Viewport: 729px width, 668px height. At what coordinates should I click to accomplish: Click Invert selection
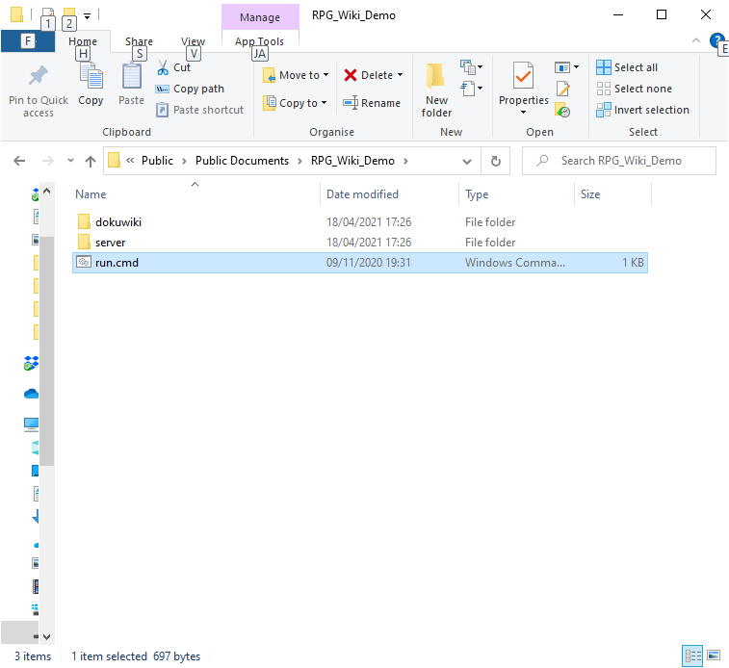coord(642,110)
